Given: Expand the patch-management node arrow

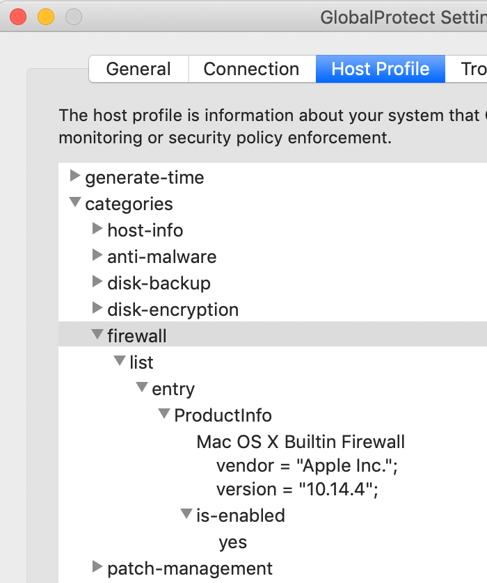Looking at the screenshot, I should click(97, 566).
